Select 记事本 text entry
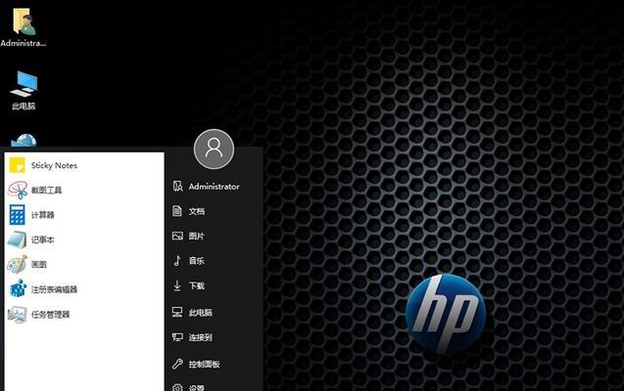This screenshot has width=624, height=391. point(42,239)
